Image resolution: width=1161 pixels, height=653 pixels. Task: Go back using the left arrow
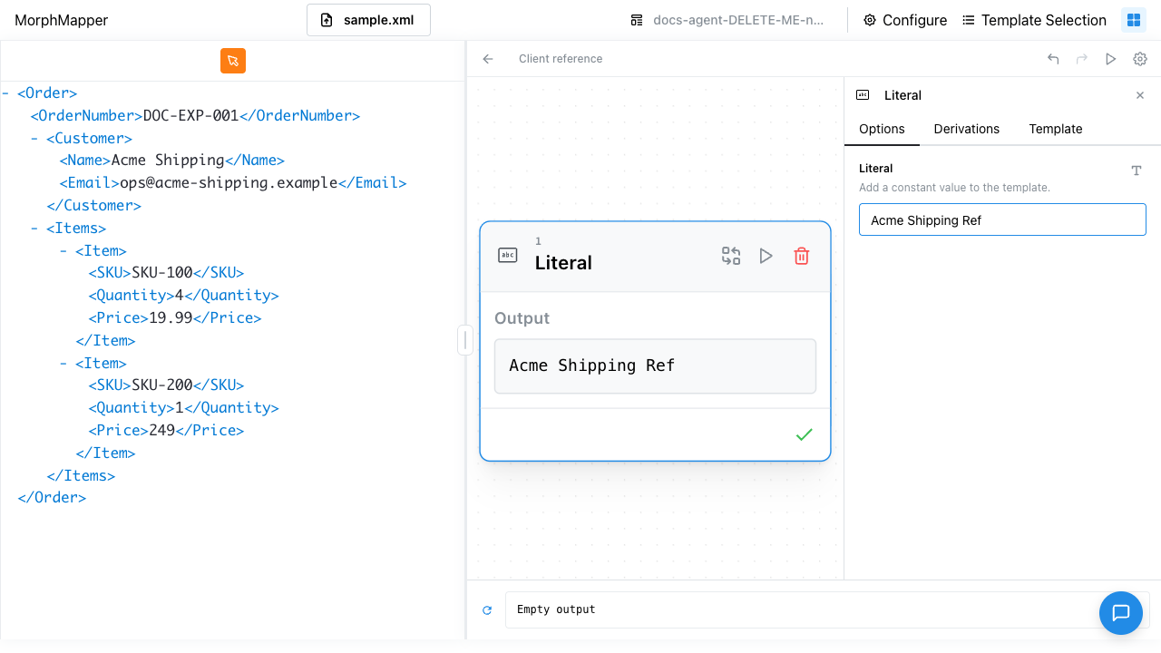point(488,59)
